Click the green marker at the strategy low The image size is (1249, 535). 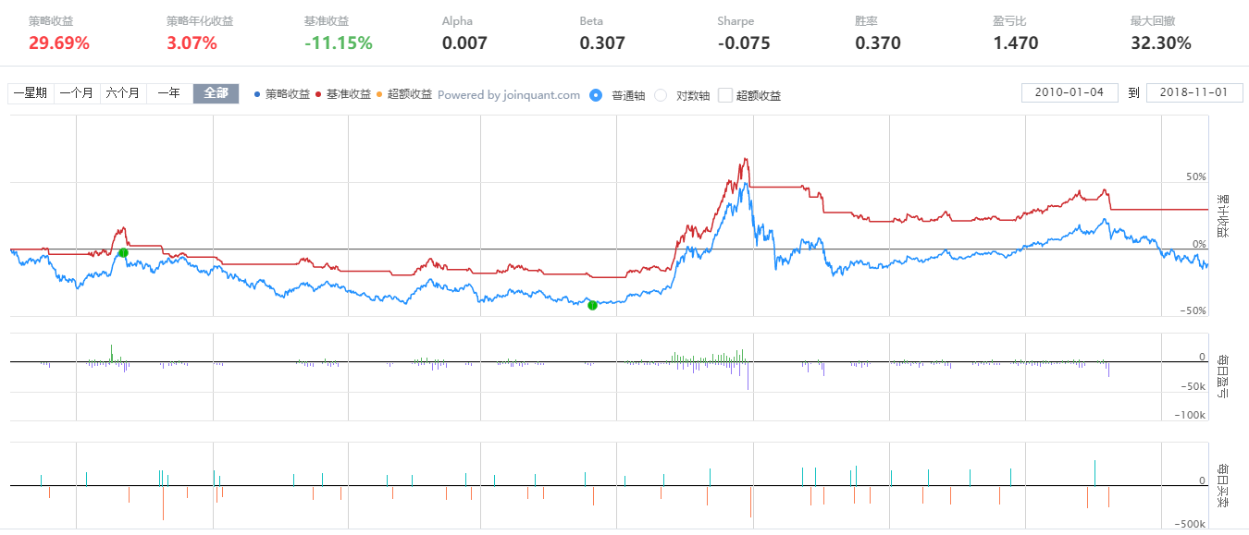pos(592,305)
